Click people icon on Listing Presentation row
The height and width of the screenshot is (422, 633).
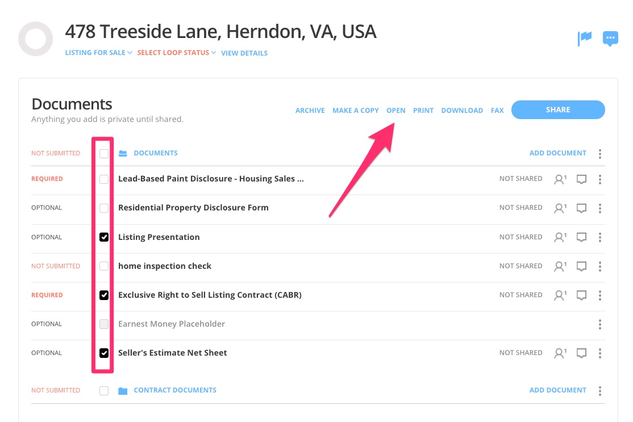(x=560, y=237)
